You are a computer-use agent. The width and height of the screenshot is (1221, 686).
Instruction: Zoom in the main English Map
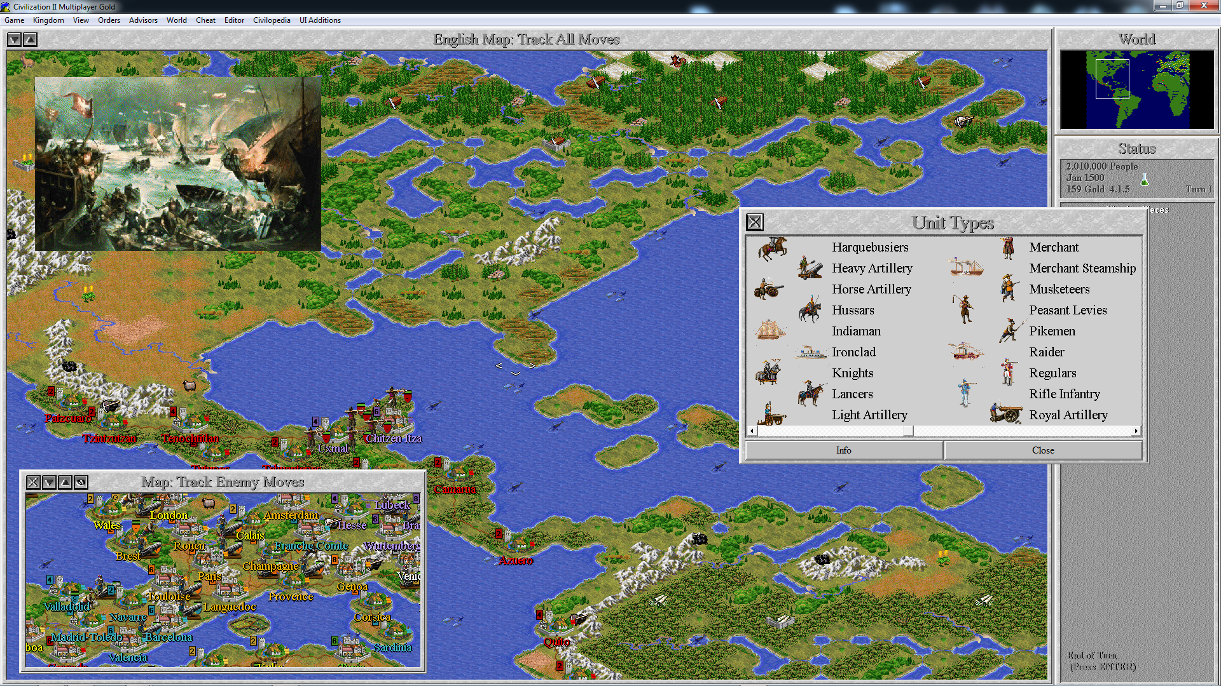tap(30, 39)
